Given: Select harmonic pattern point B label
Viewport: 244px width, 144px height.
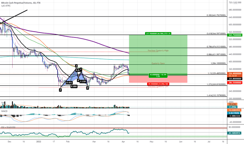Looking at the screenshot, I should (x=78, y=80).
